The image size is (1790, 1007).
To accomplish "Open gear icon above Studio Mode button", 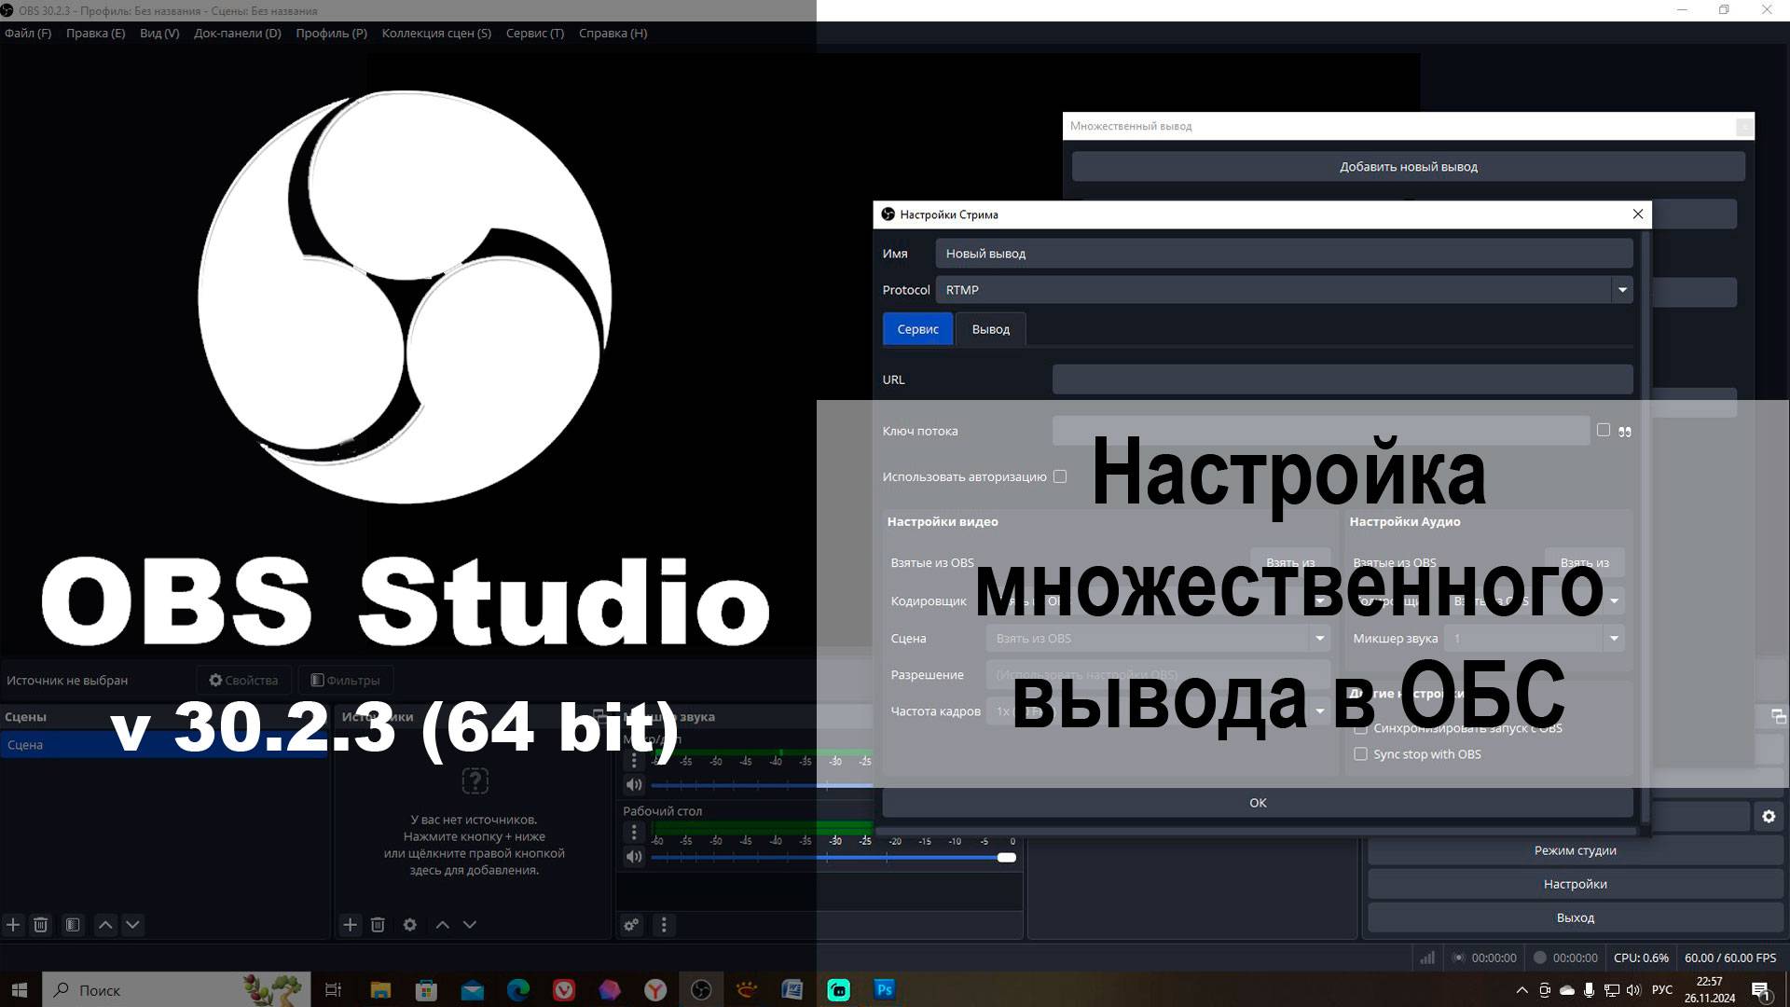I will 1769,817.
